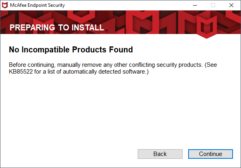Click the "McAfee Endpoint Security" window title text

click(37, 5)
